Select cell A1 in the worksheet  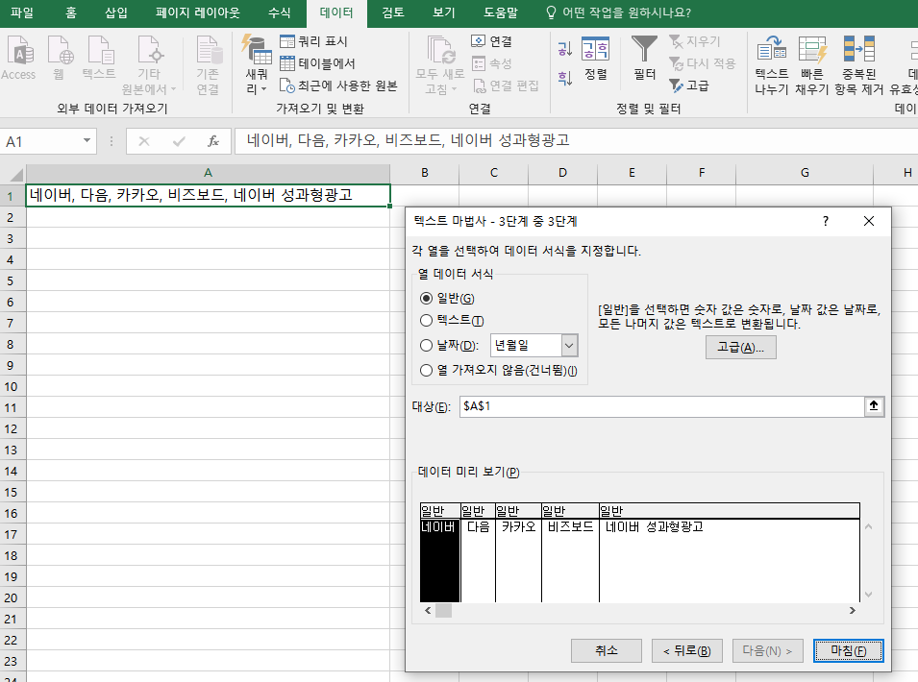(x=208, y=195)
